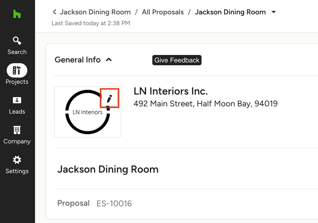Viewport: 318px width, 223px height.
Task: Select the Projects hammer-and-ruler icon
Action: 17,70
